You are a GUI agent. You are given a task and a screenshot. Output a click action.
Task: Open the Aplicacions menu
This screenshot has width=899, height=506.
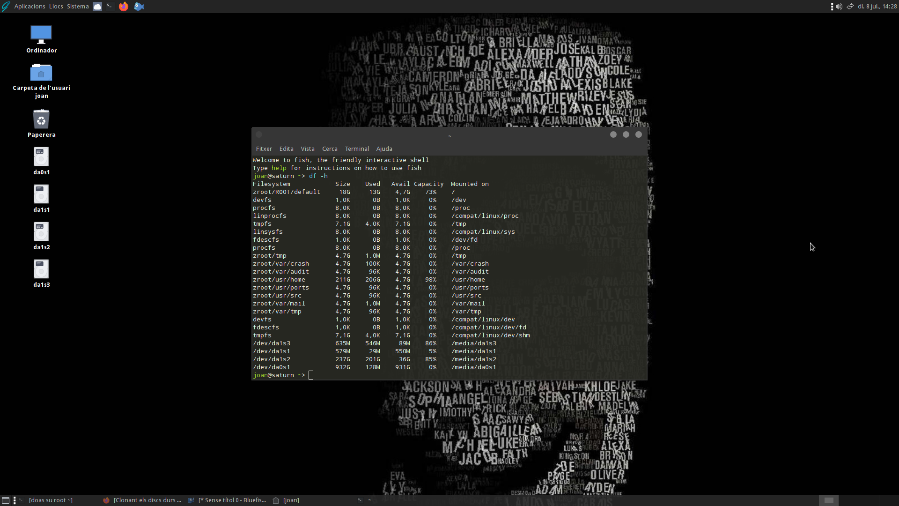coord(29,6)
